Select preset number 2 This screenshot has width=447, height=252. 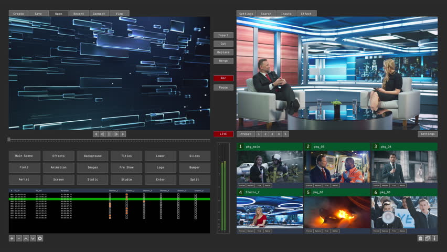pos(265,134)
